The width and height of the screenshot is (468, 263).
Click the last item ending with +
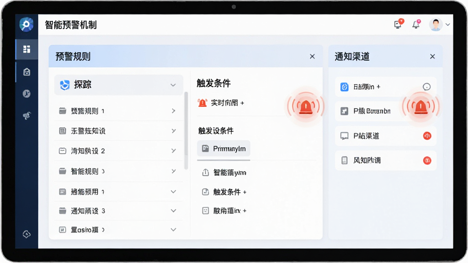230,211
